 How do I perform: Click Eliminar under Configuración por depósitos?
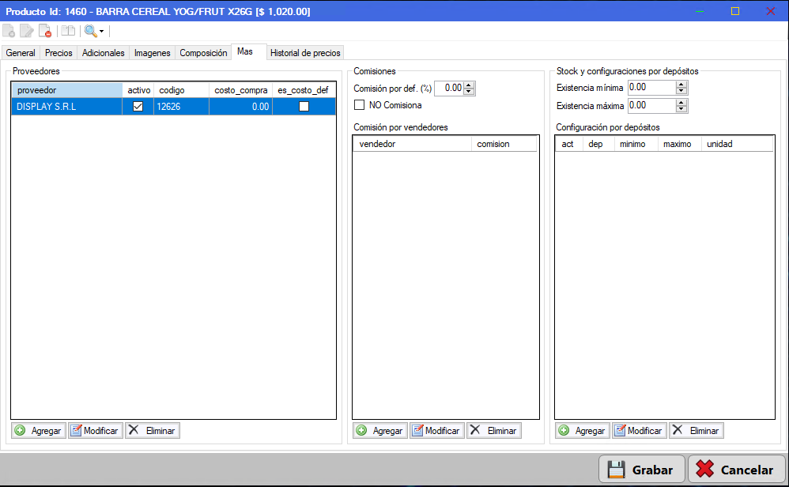click(697, 431)
